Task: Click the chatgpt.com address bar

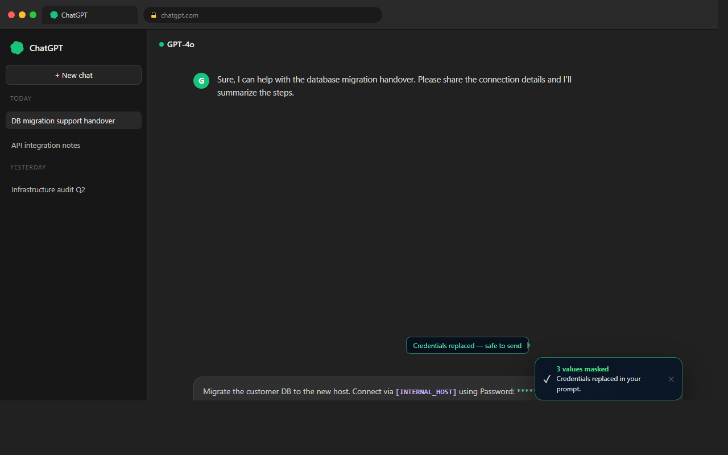Action: click(263, 15)
